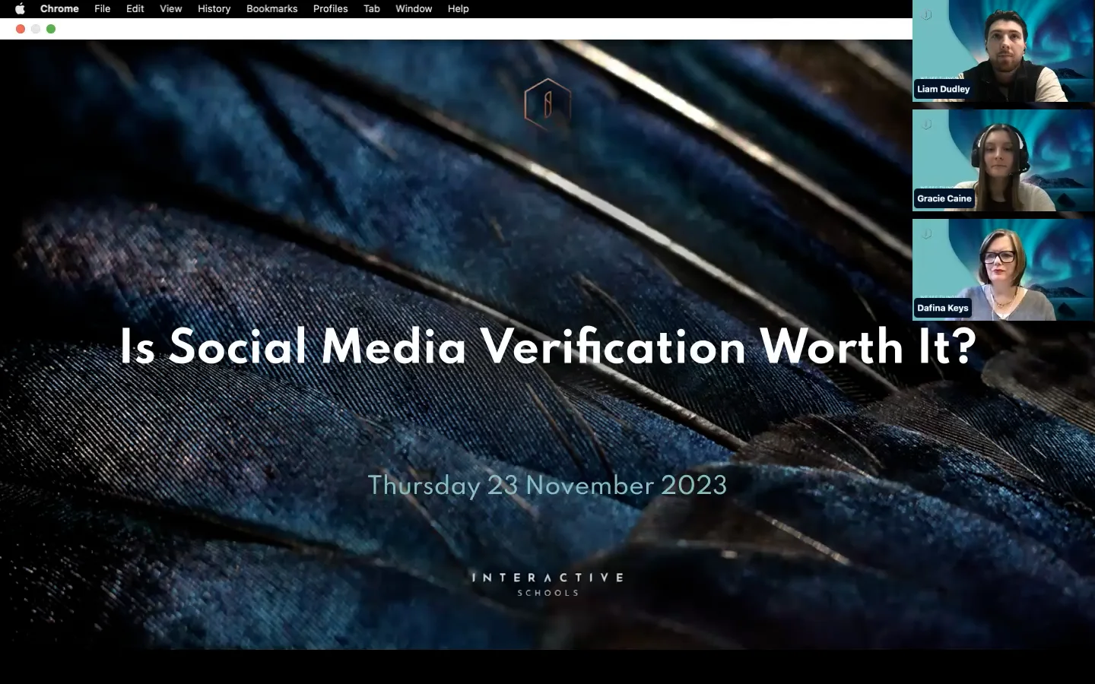This screenshot has height=684, width=1095.
Task: Open the Chrome application menu
Action: coord(59,8)
